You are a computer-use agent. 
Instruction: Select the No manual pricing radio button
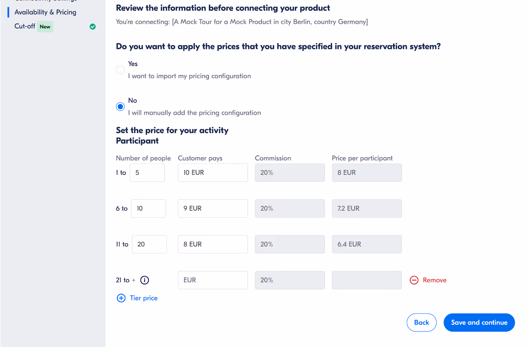point(120,107)
